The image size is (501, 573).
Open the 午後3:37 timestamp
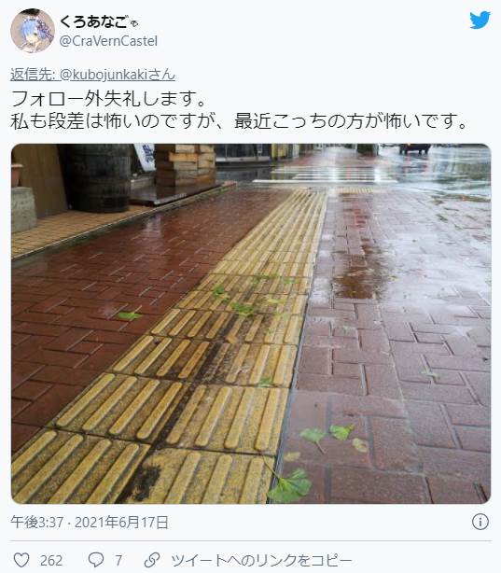[x=37, y=523]
